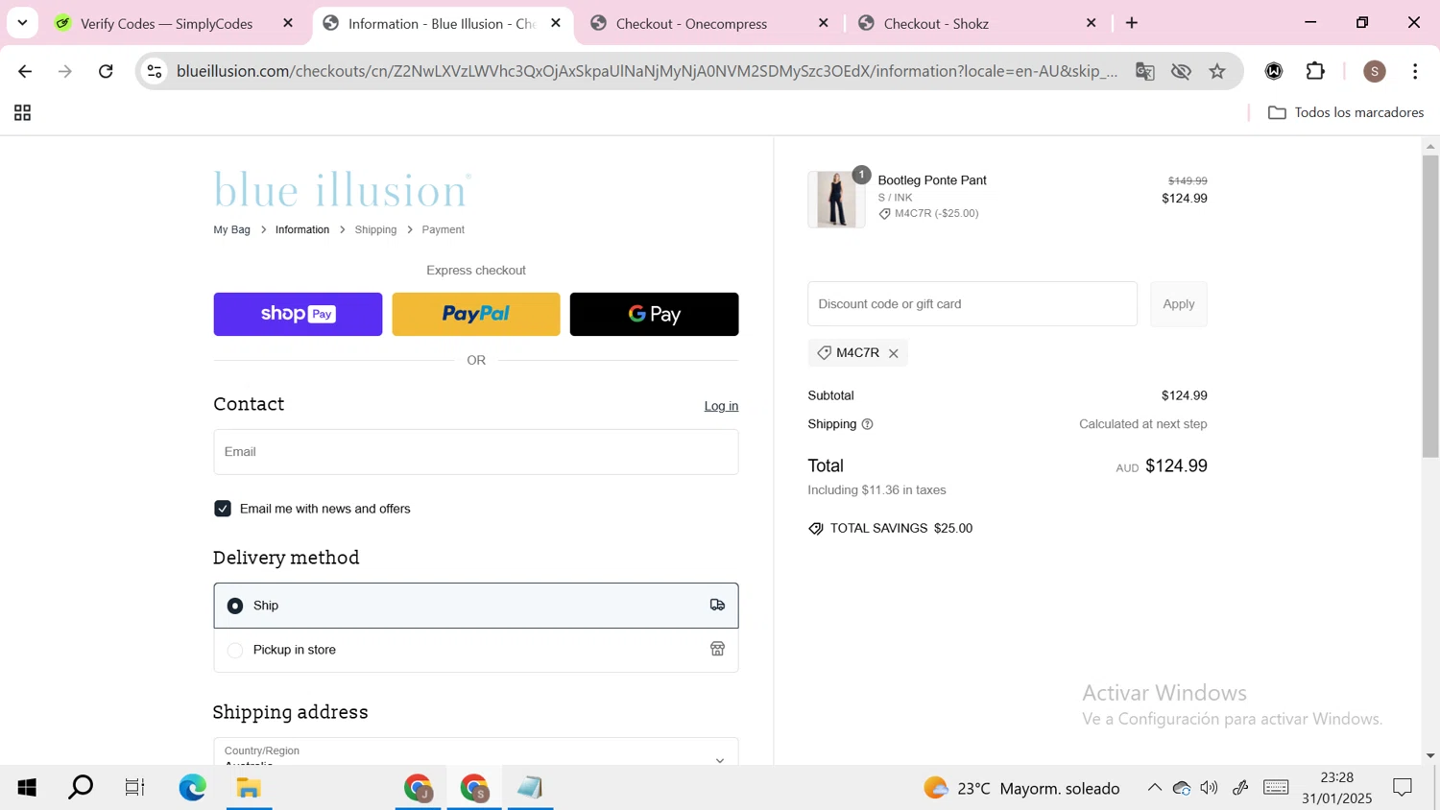
Task: Show hidden system tray icons
Action: coord(1154,788)
